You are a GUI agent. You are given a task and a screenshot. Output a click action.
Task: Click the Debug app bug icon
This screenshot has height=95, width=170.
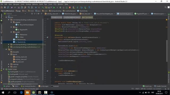[60, 7]
